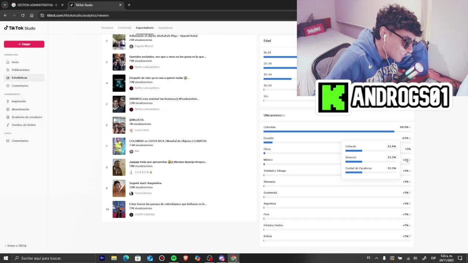The height and width of the screenshot is (263, 468).
Task: Open the Ubicaciones info icon
Action: tap(283, 116)
